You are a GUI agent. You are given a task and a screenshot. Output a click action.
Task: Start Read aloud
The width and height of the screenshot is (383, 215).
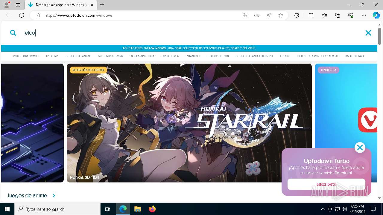point(269,15)
